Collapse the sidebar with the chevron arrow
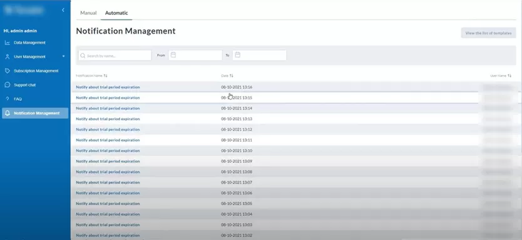 [x=63, y=10]
